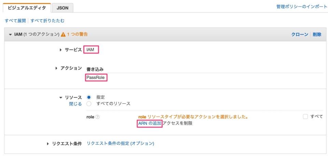
Task: Collapse the リソース row arrow
Action: coord(61,97)
